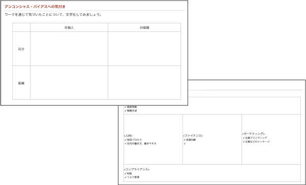Screen dimensions: 306x185
Task: Click the checkmark beside 投資判断
Action: [x=185, y=140]
